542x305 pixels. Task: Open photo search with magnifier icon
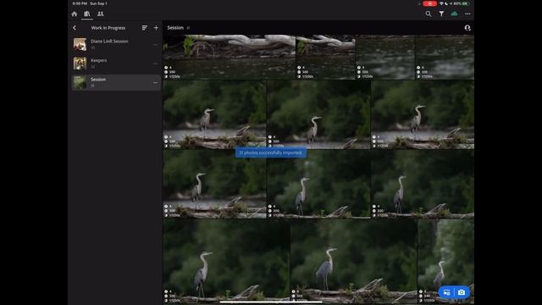pos(429,14)
